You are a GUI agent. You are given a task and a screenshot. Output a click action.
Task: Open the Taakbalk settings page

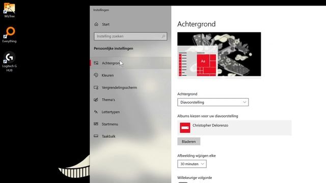click(x=130, y=136)
